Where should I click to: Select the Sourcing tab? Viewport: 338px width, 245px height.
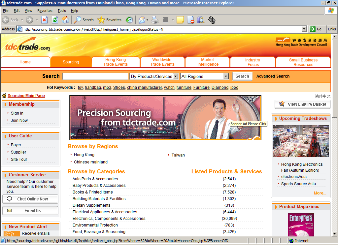(71, 62)
